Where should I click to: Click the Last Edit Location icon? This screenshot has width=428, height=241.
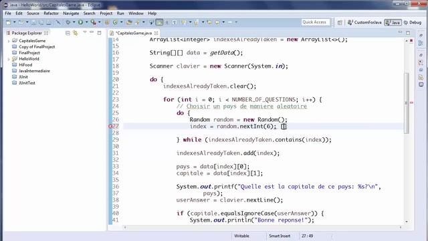tap(209, 22)
